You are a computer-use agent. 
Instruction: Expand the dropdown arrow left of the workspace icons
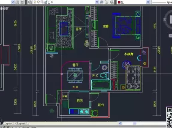click(13, 2)
